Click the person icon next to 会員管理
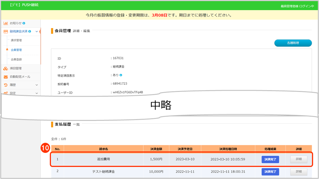 click(x=7, y=50)
